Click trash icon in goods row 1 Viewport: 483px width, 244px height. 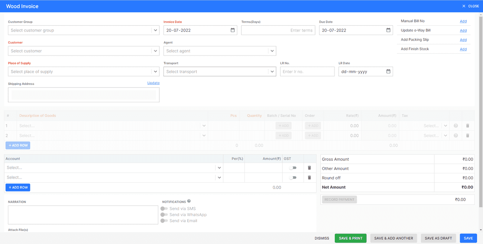467,126
